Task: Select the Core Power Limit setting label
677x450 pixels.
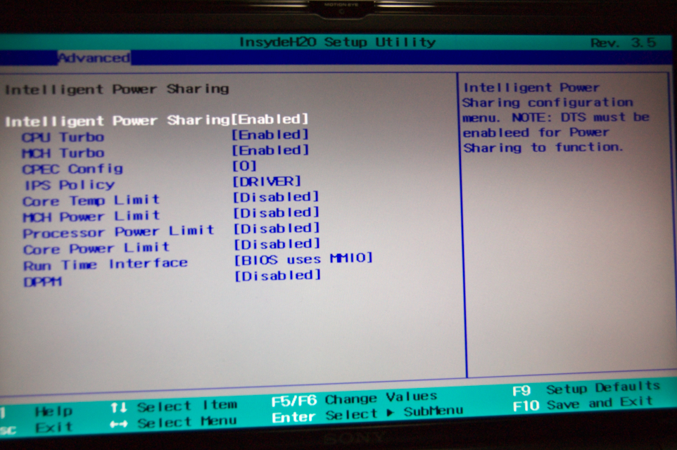Action: point(96,248)
